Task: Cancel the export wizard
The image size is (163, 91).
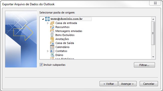Action: (x=149, y=84)
